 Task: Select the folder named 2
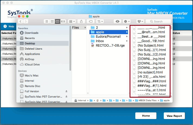pos(108,28)
